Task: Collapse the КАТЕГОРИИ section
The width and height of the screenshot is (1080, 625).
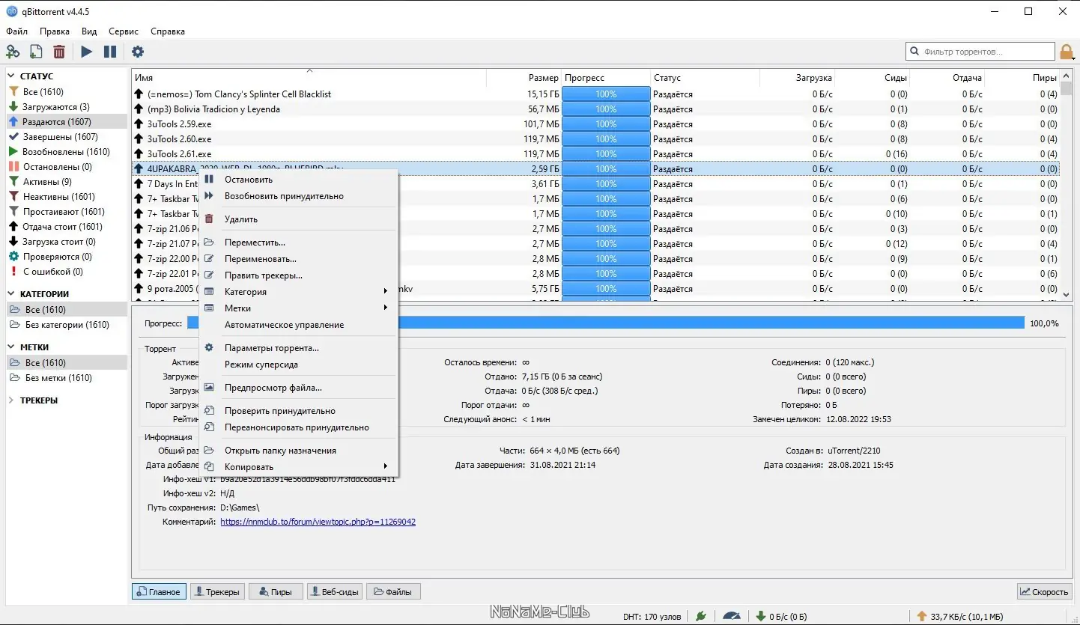Action: (12, 294)
